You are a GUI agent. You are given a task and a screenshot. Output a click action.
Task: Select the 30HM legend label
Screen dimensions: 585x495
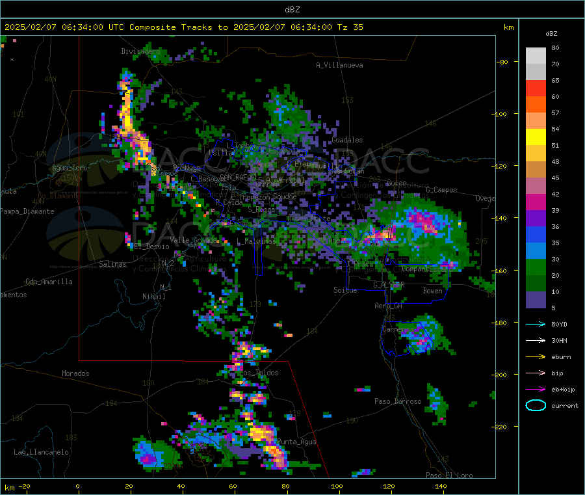559,340
